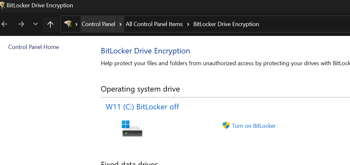Click the BitLocker keys icon in title bar
This screenshot has height=165, width=350.
(x=3, y=5)
